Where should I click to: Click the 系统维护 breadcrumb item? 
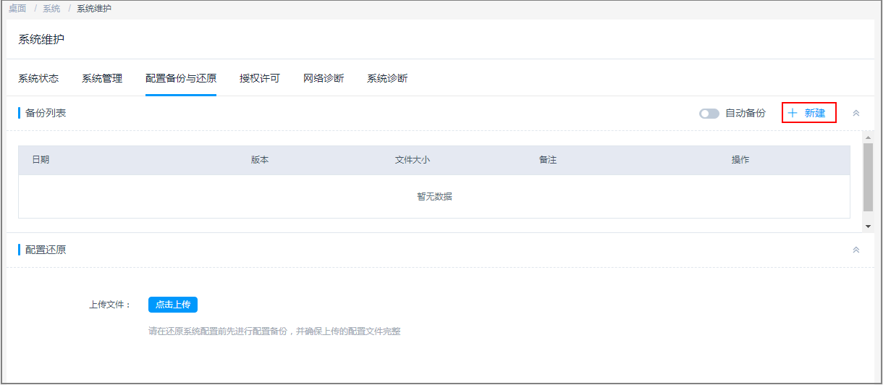coord(94,9)
